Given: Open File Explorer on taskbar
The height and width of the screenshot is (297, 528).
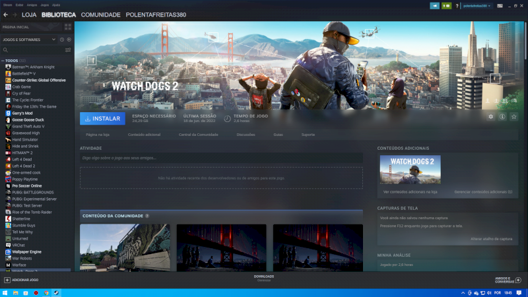Looking at the screenshot, I should click(x=15, y=292).
